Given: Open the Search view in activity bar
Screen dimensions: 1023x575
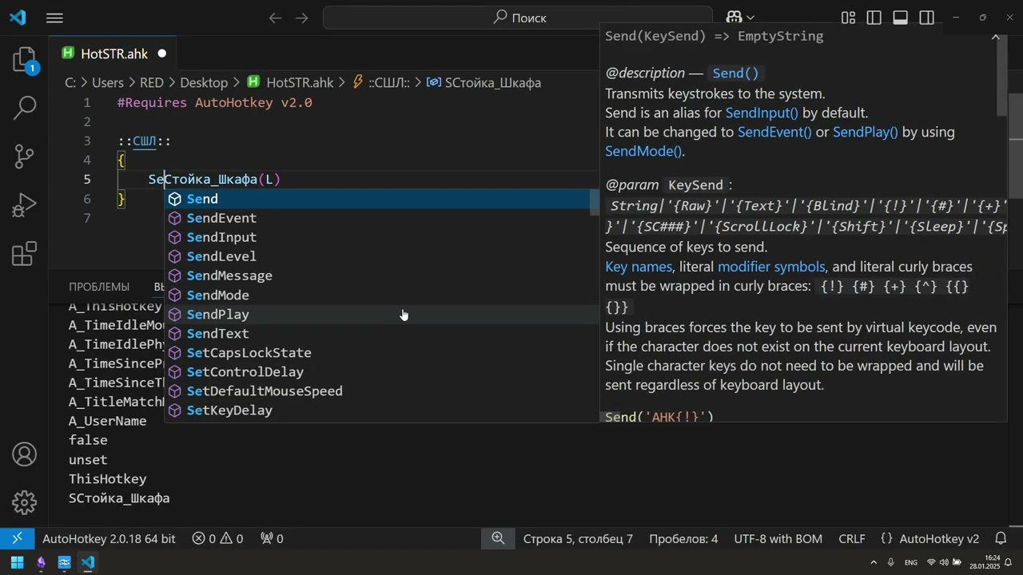Looking at the screenshot, I should [x=25, y=107].
